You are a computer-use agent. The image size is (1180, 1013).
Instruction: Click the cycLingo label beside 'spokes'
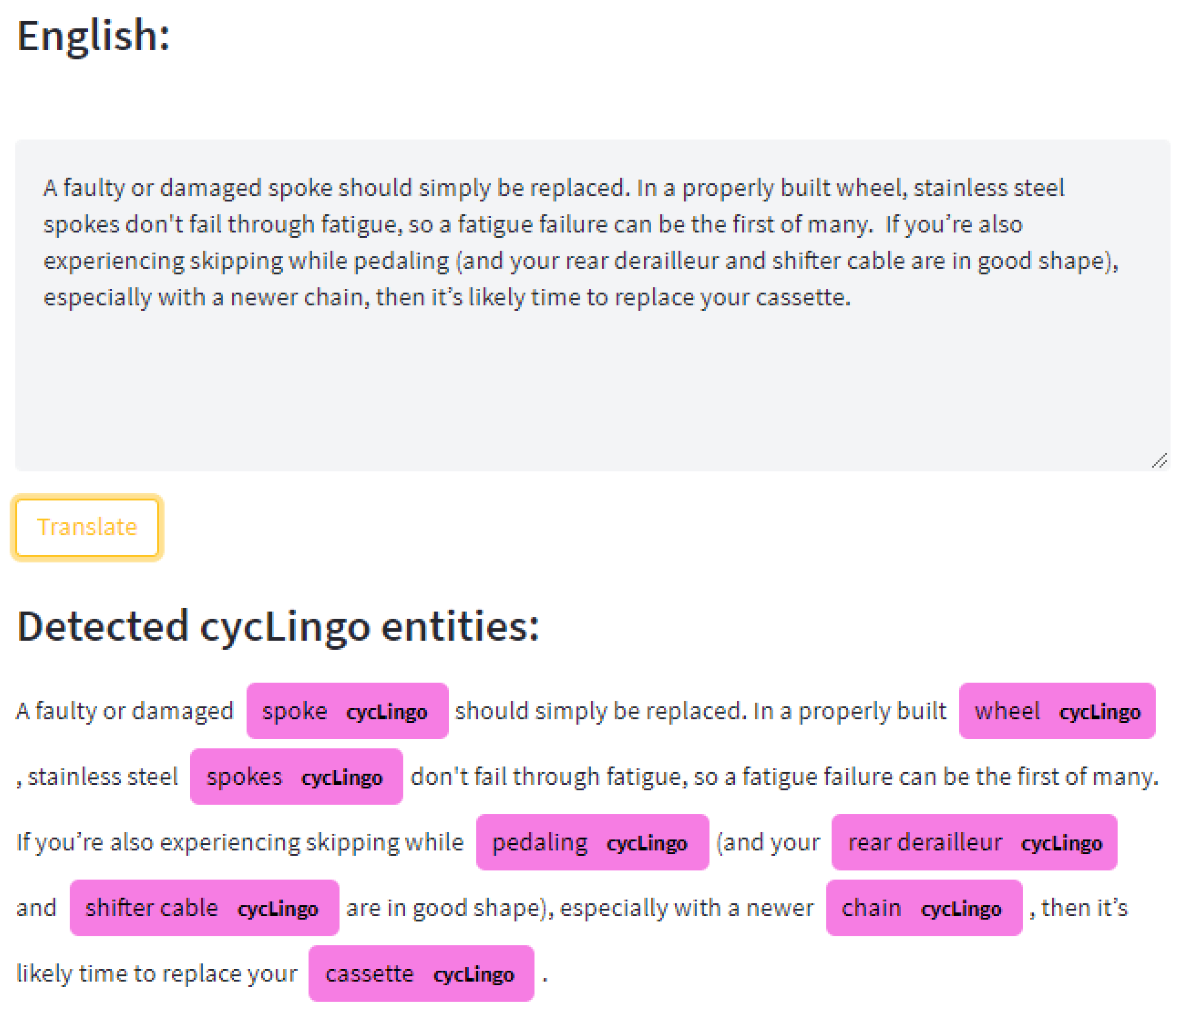tap(342, 778)
